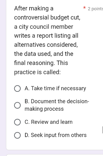Click the 'writes a report listing all' line
Viewport: 103px width, 156px height.
click(46, 36)
